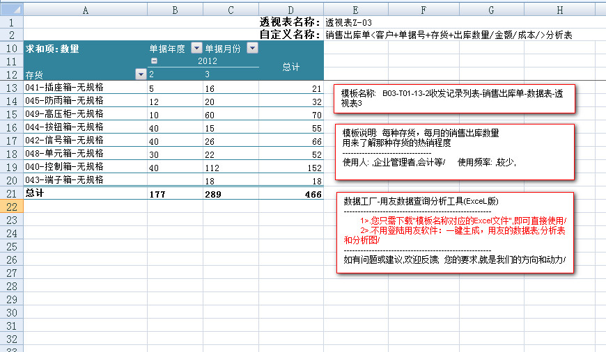Screen dimensions: 606x352
Task: Click the 数据工厂 info text box
Action: point(453,232)
